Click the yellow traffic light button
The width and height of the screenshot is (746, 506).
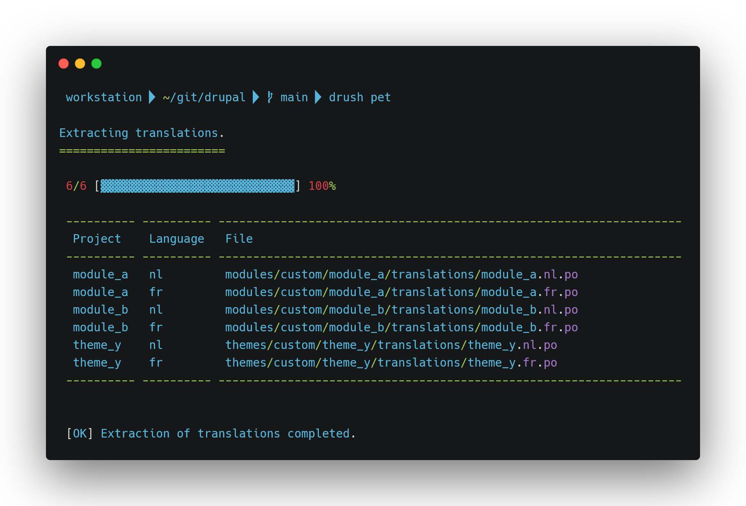click(80, 64)
